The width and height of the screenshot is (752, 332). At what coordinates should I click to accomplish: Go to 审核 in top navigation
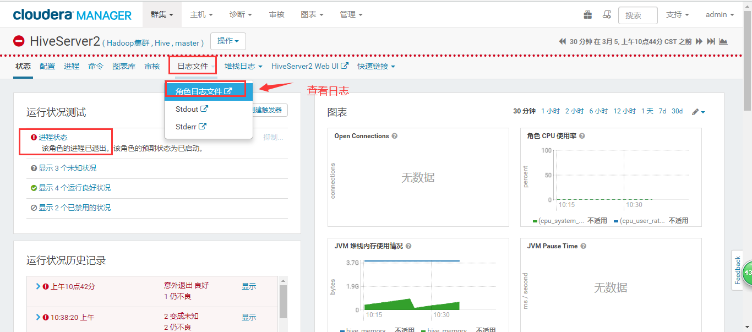pyautogui.click(x=277, y=14)
